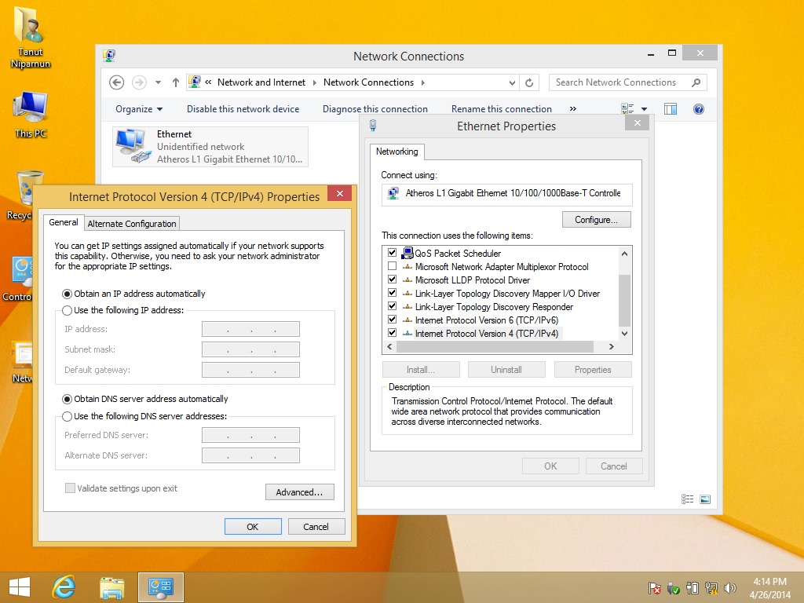Click the Advanced... button
The width and height of the screenshot is (804, 603).
[299, 492]
